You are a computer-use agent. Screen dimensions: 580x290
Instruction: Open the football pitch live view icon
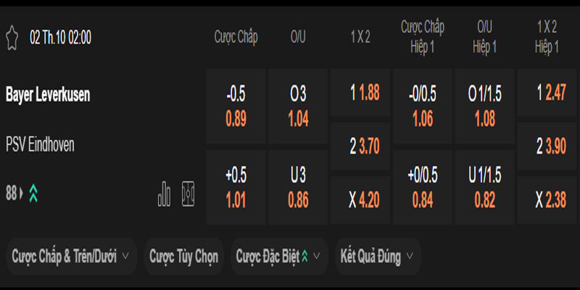pyautogui.click(x=188, y=193)
